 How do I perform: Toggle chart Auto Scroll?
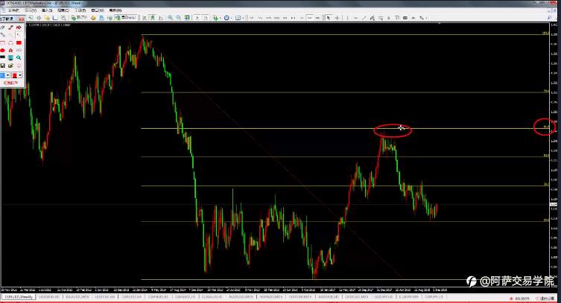(x=197, y=18)
